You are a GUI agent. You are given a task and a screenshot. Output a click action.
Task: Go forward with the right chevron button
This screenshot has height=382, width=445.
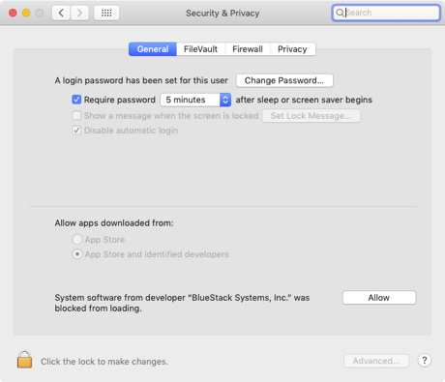click(79, 13)
